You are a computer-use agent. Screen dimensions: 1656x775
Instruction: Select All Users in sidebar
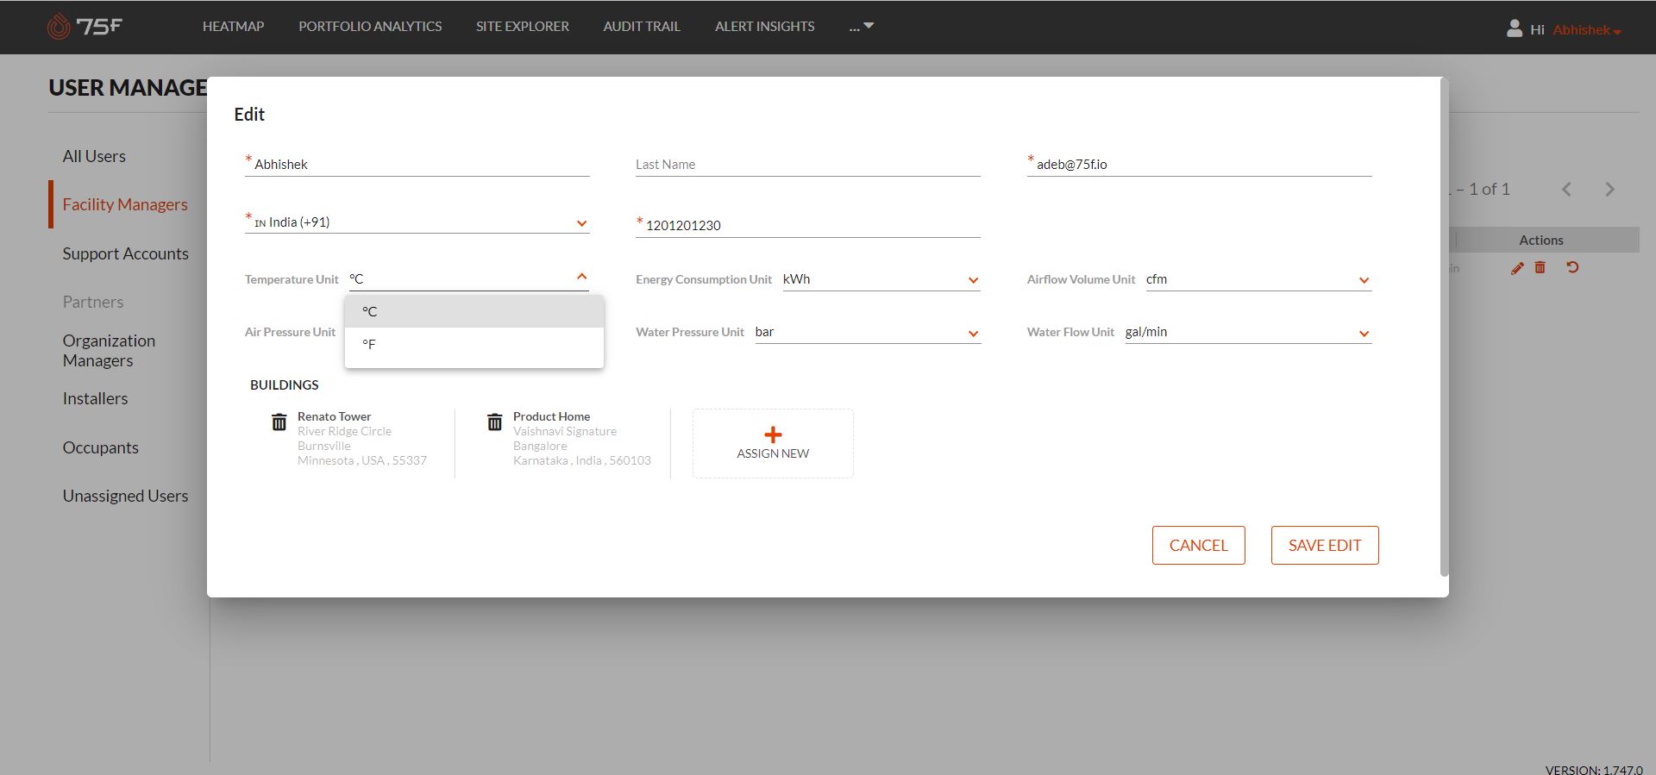pos(94,156)
